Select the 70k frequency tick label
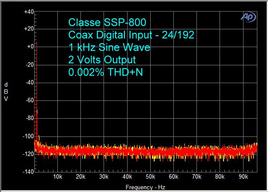 point(196,177)
